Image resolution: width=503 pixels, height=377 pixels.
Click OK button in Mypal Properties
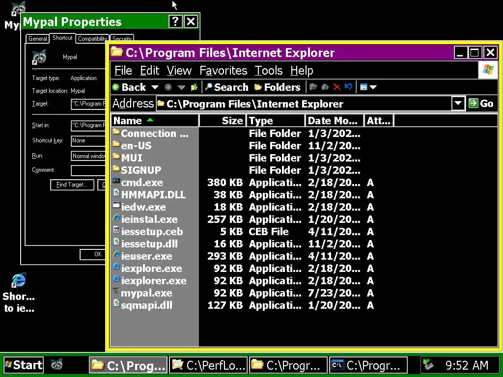(93, 255)
